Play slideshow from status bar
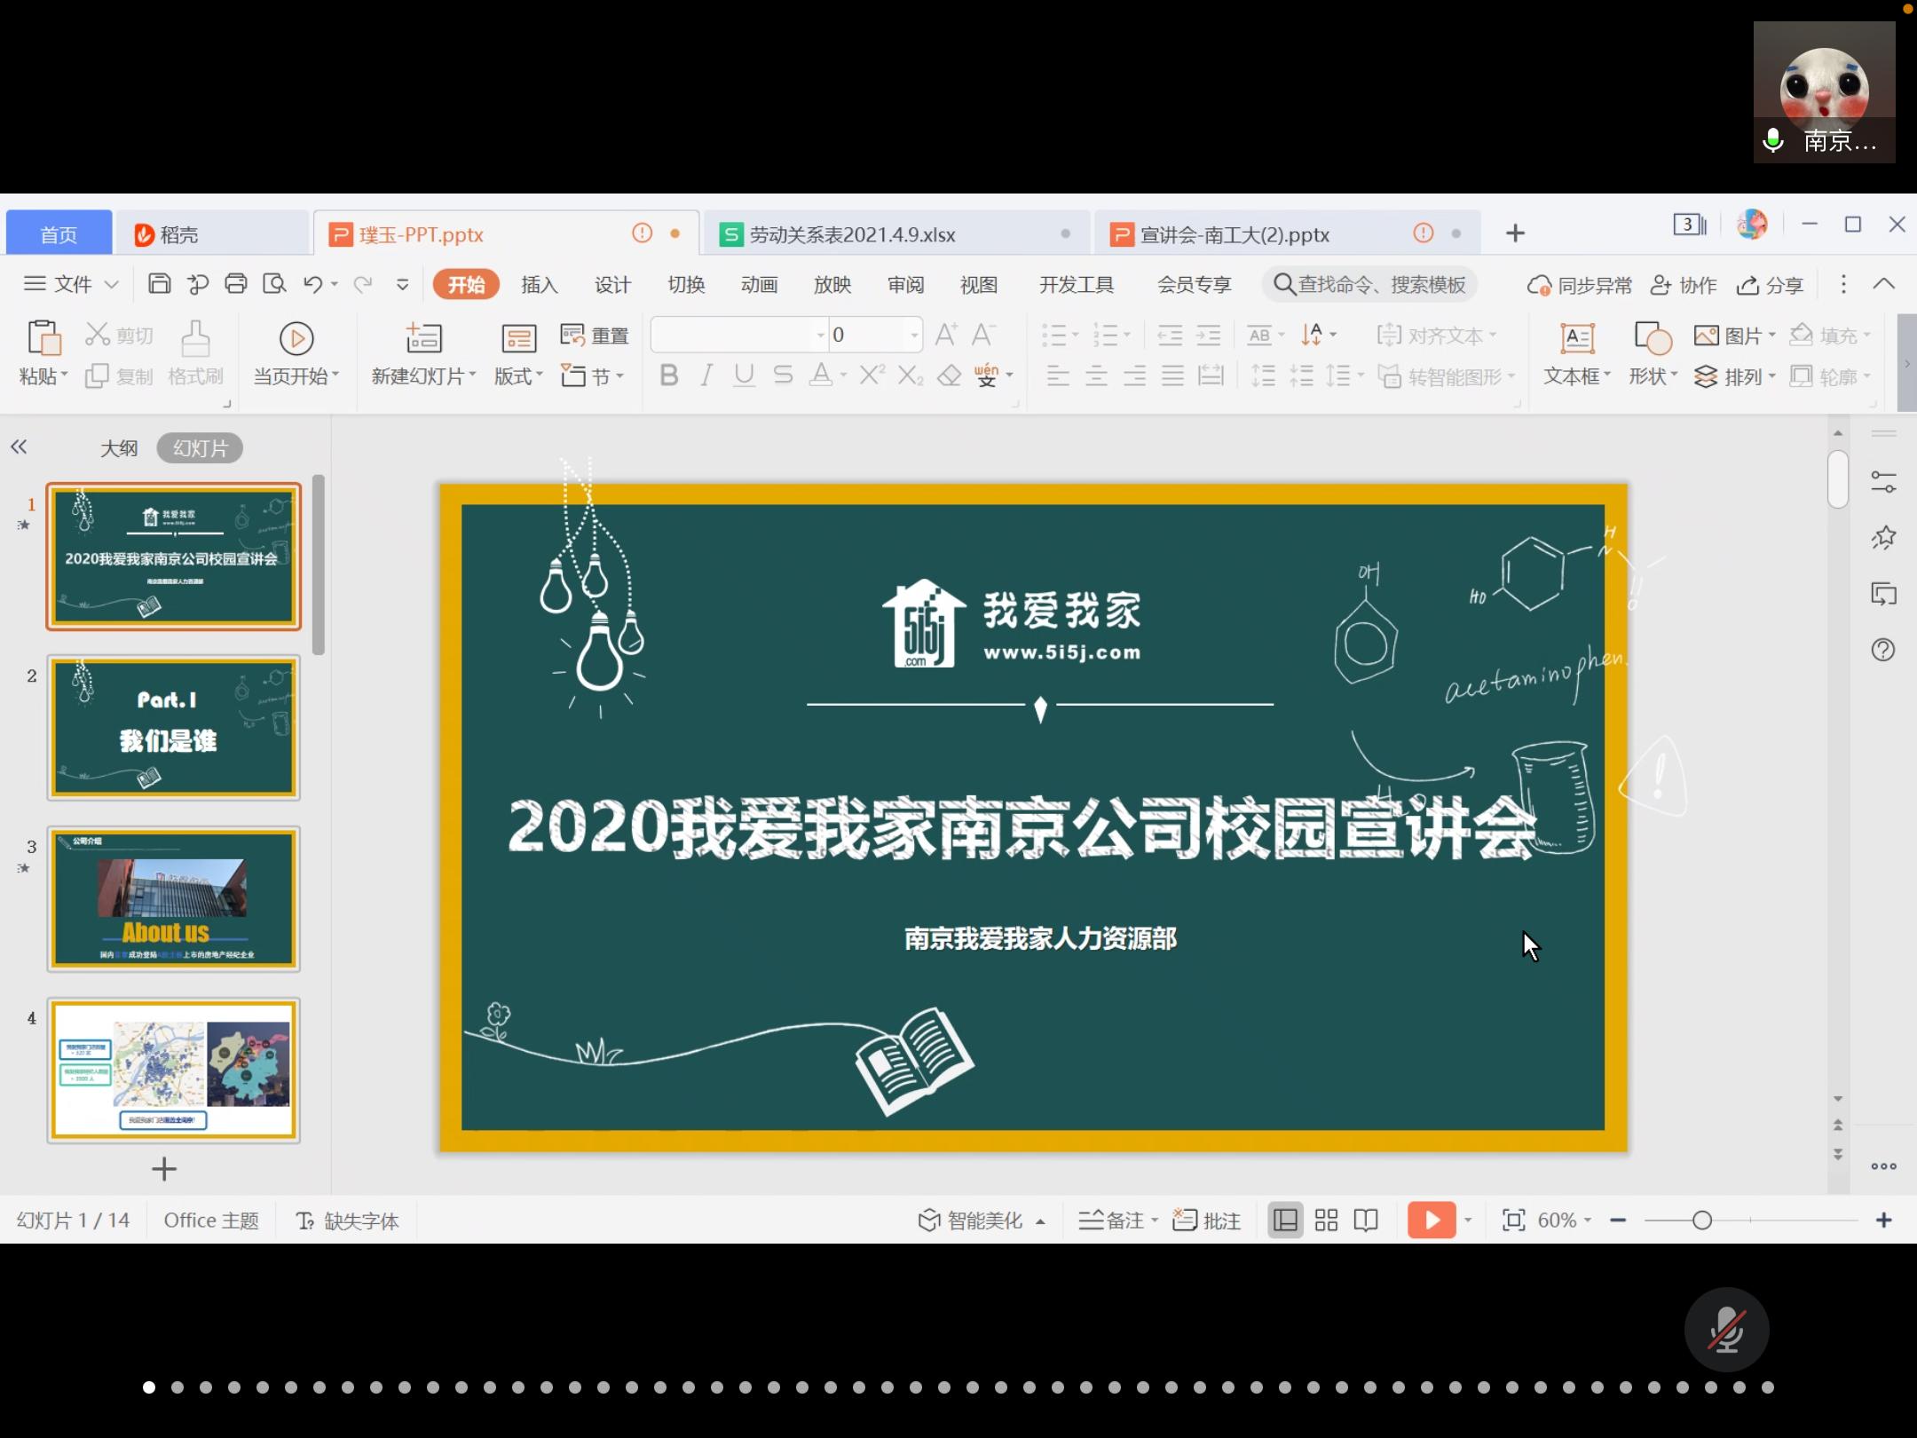 1432,1221
